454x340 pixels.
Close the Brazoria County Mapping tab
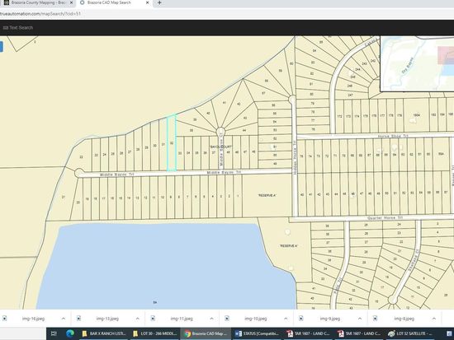click(x=71, y=3)
